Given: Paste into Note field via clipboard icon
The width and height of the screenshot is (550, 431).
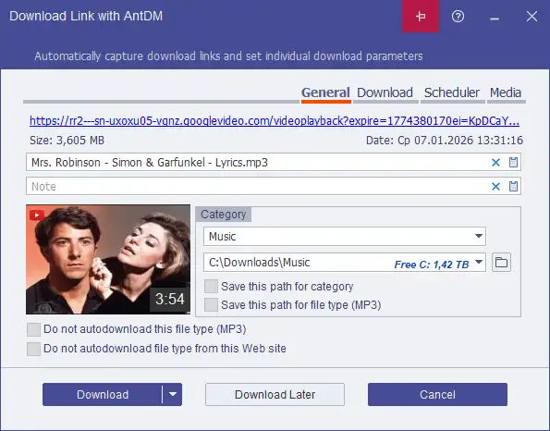Looking at the screenshot, I should pos(513,186).
